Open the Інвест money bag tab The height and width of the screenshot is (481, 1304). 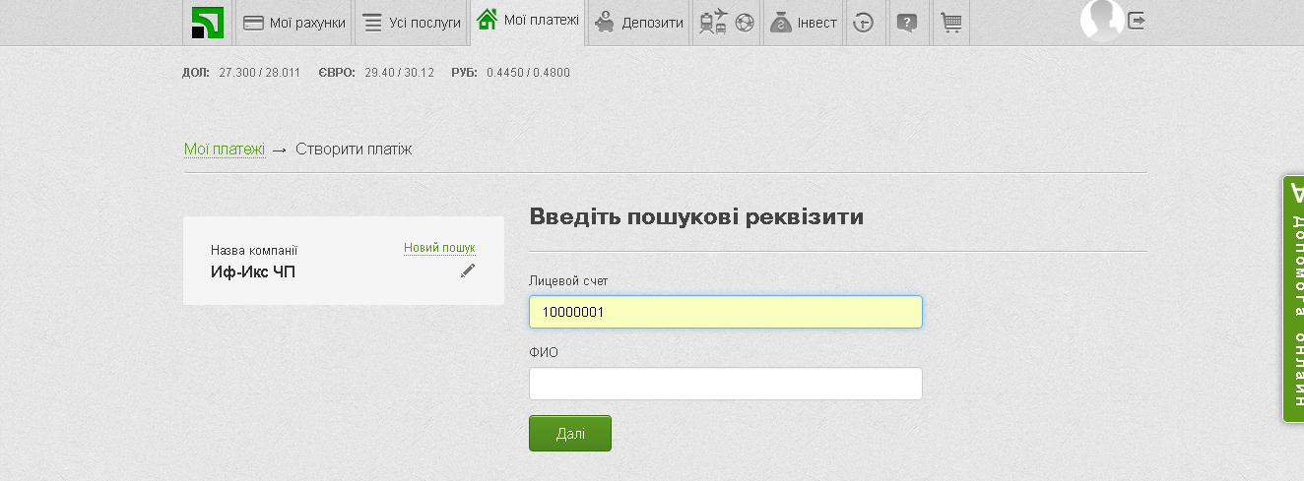point(803,23)
